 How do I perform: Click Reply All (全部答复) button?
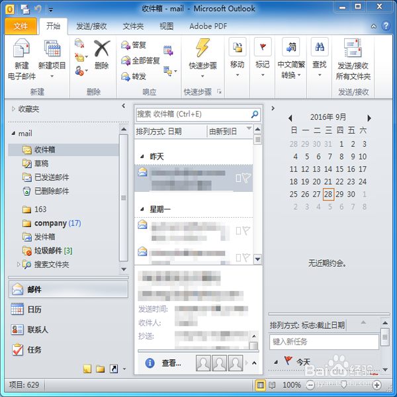[x=140, y=60]
